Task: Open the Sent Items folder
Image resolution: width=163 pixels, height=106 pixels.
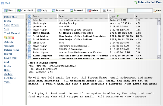Action: (10, 78)
